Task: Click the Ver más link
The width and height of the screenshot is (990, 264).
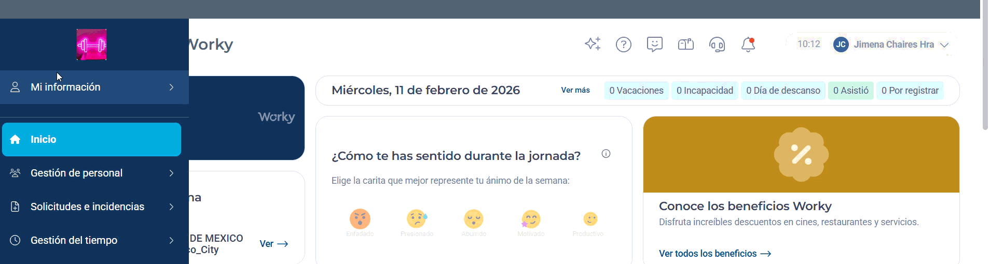Action: (x=575, y=90)
